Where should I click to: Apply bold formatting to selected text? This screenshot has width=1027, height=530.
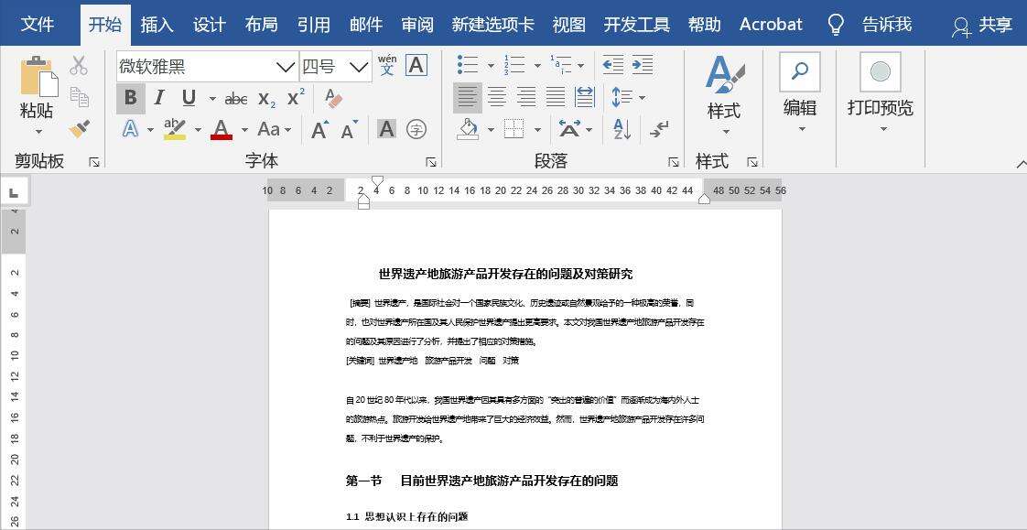(x=131, y=97)
